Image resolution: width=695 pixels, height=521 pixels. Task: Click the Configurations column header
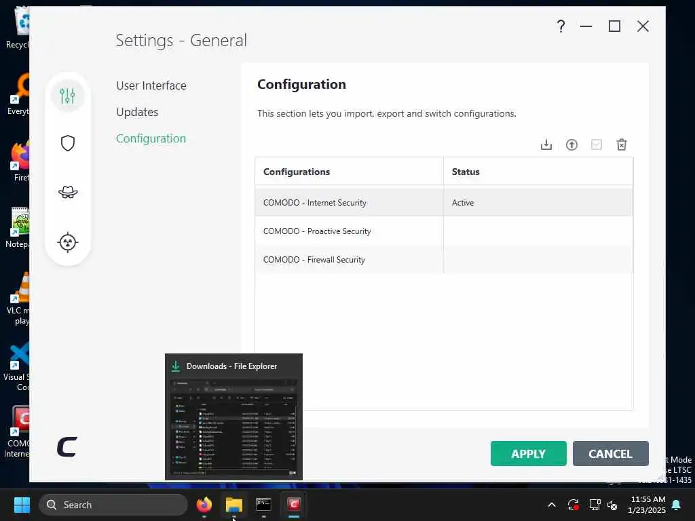349,172
